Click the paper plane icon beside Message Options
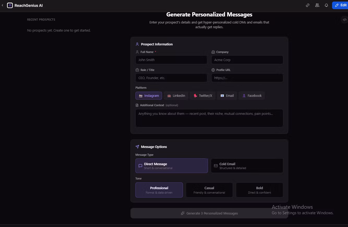The height and width of the screenshot is (227, 348). [x=137, y=147]
